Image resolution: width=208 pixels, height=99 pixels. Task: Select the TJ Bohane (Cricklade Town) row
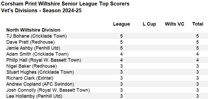(104, 36)
